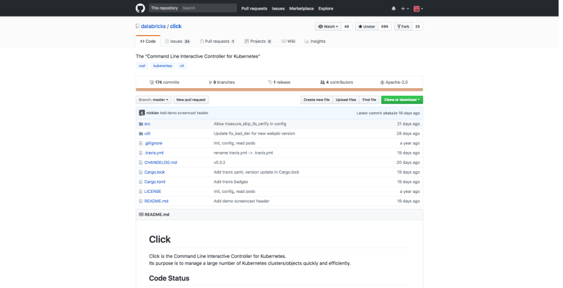Click the LICENSE file icon

coord(141,192)
